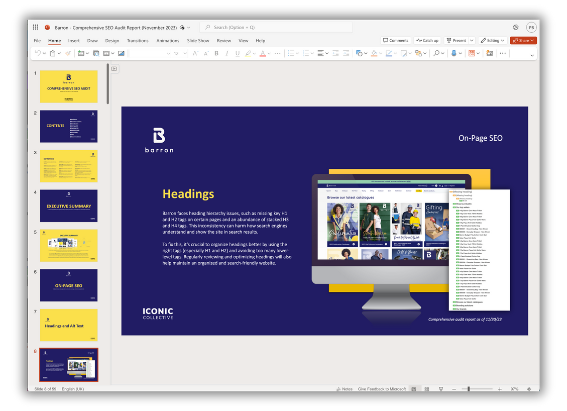Adjust the zoom slider handle
Viewport: 567px width, 411px height.
point(469,389)
